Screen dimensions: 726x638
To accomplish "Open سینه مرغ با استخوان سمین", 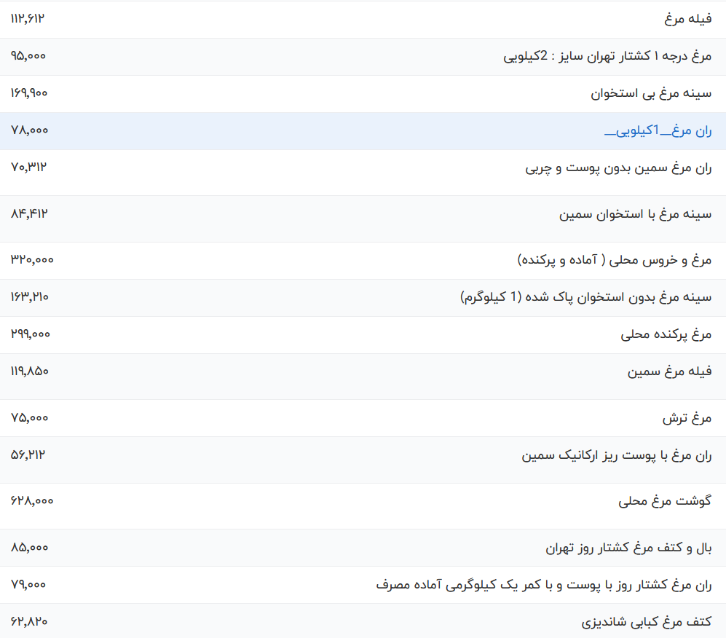I will click(635, 214).
